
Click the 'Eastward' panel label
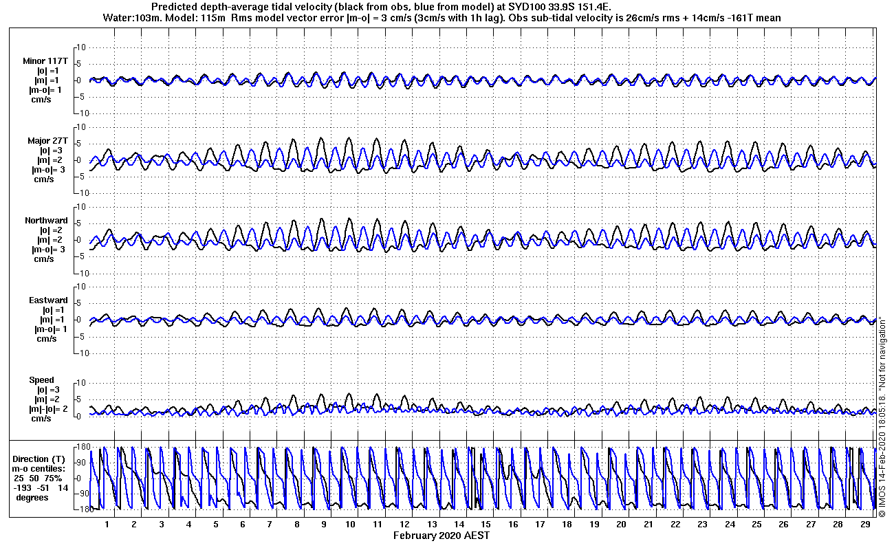pos(48,300)
